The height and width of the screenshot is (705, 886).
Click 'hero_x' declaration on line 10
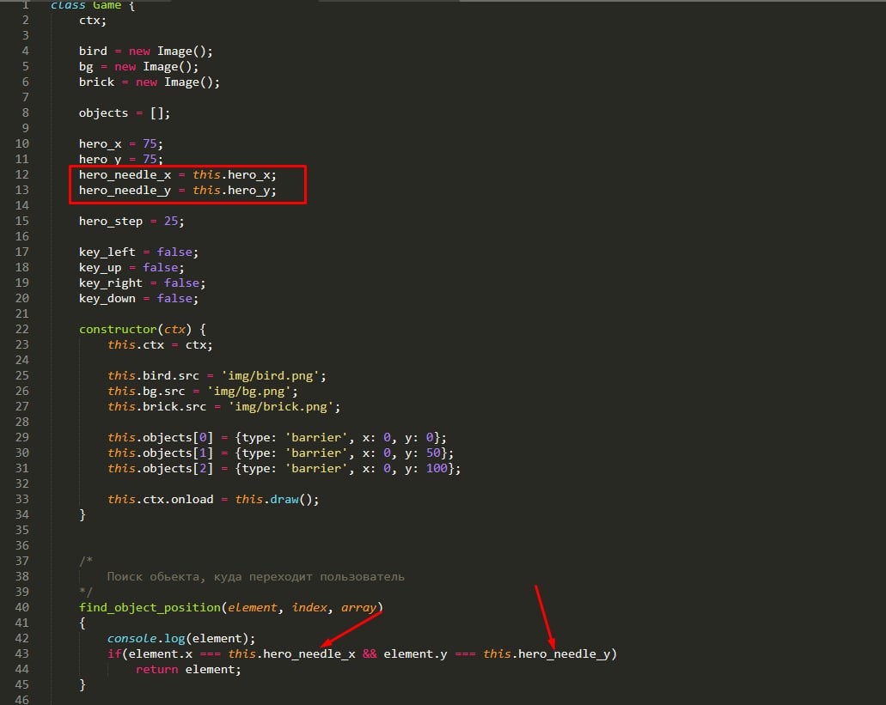[x=100, y=144]
